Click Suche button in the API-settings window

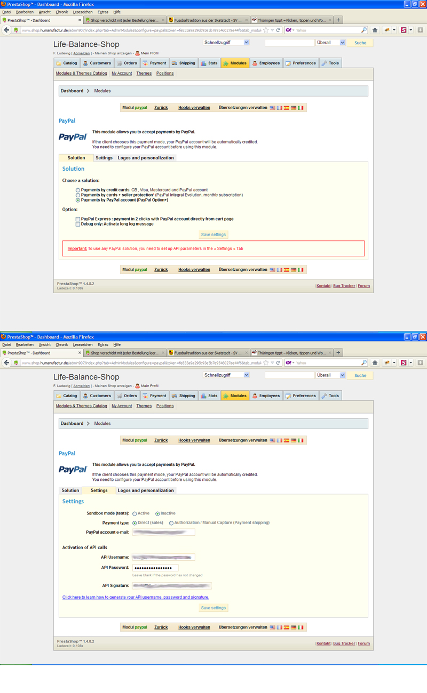[360, 375]
